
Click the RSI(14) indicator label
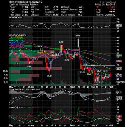click(16, 17)
